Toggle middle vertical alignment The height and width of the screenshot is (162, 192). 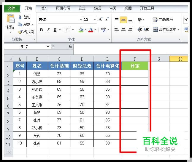coord(123,20)
